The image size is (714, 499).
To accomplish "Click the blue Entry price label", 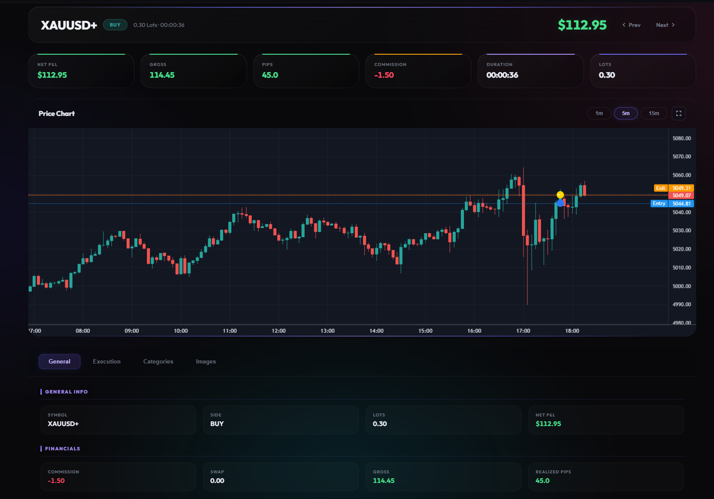I will coord(659,203).
